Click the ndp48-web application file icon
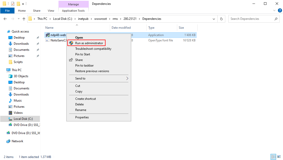Viewport: 283px width, 160px height. tap(48, 35)
